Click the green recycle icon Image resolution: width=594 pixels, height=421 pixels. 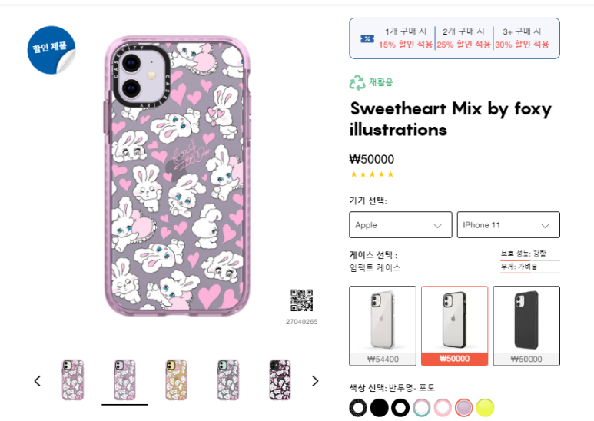pos(357,82)
